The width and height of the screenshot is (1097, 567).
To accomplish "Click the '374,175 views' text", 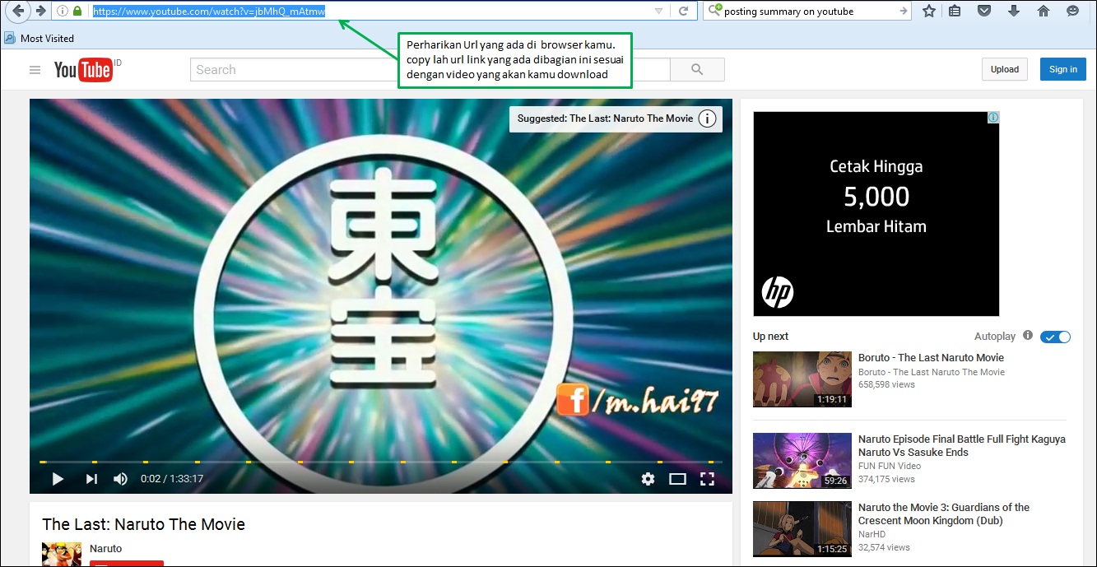I will coord(886,479).
